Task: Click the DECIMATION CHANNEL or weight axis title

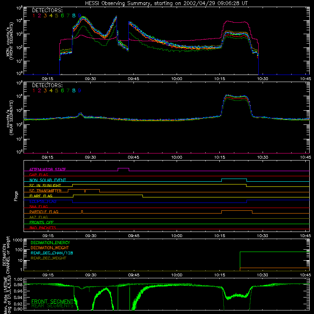Action: point(6,255)
